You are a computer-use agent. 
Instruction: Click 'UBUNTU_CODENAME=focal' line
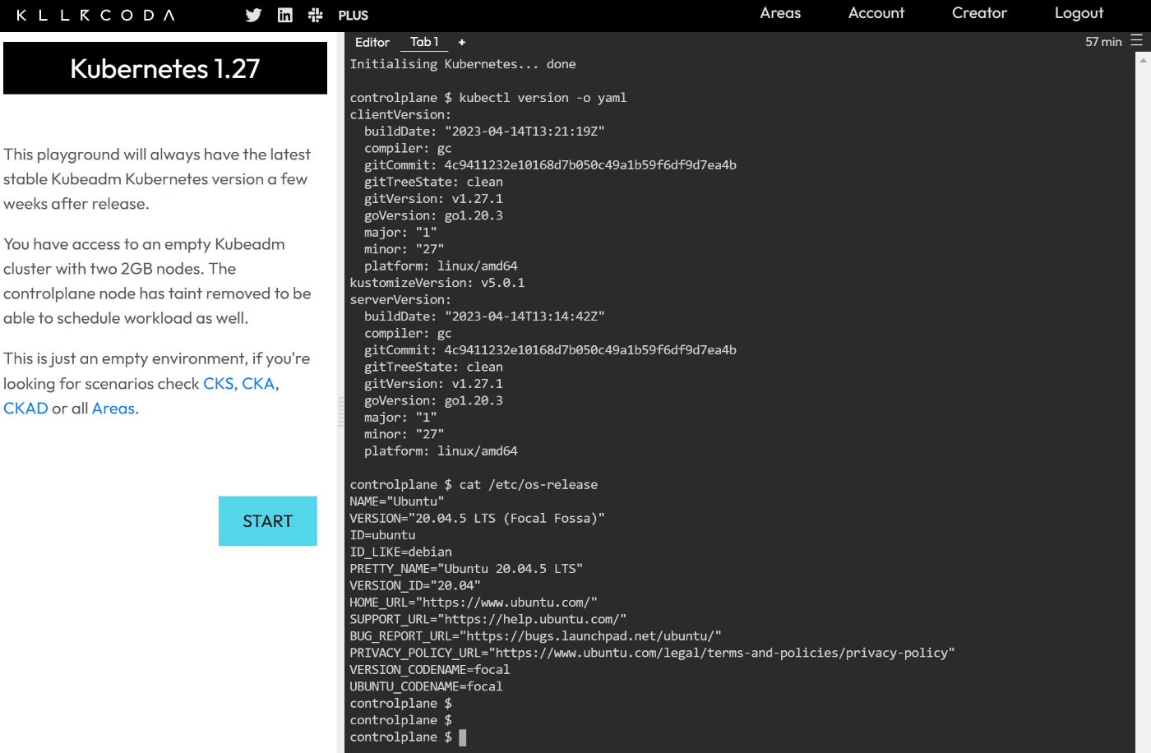(426, 686)
